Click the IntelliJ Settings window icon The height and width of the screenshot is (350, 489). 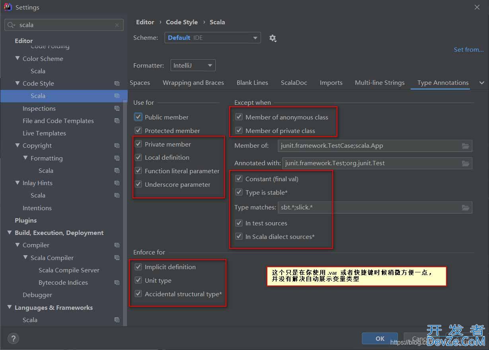8,7
